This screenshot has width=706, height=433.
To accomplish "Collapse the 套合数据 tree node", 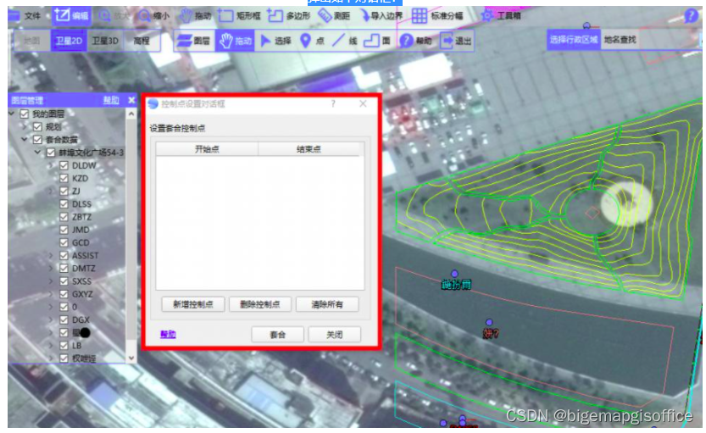I will point(25,140).
